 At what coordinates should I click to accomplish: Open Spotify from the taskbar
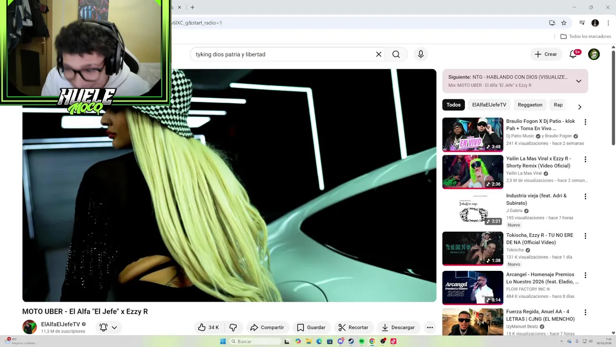[x=361, y=341]
